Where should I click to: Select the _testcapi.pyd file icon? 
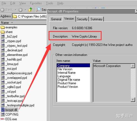[x=3, y=101]
